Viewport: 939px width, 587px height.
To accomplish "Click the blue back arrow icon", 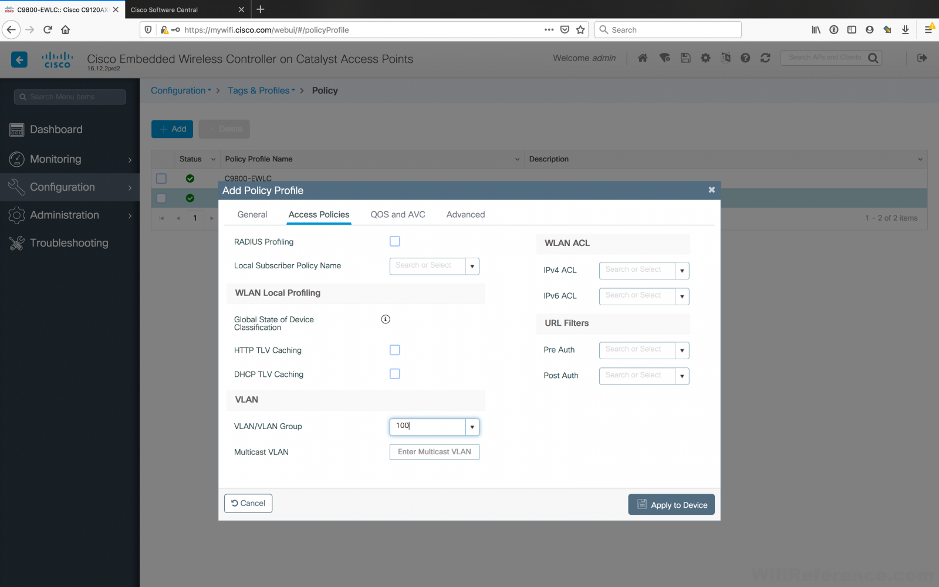I will click(x=19, y=59).
